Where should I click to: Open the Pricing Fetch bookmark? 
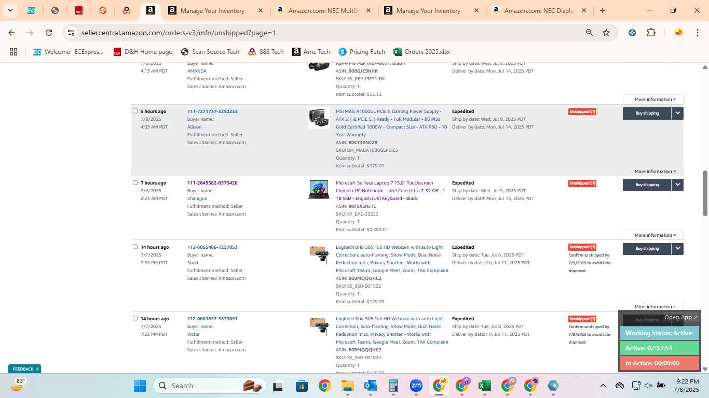(362, 52)
